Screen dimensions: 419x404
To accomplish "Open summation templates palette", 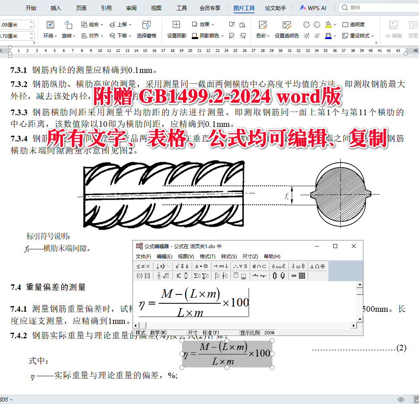I will point(201,276).
